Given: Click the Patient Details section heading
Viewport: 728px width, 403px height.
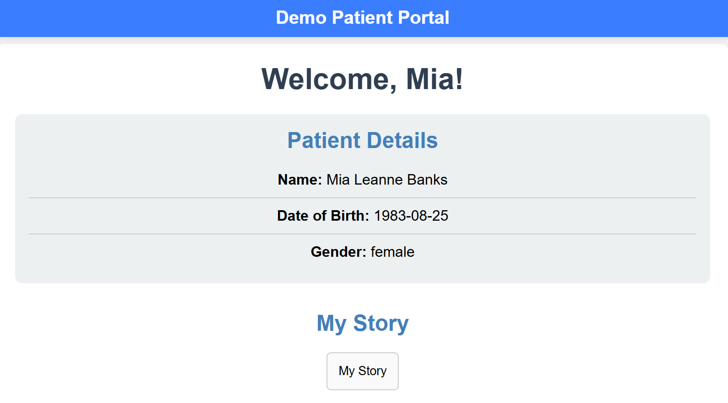Looking at the screenshot, I should [362, 140].
